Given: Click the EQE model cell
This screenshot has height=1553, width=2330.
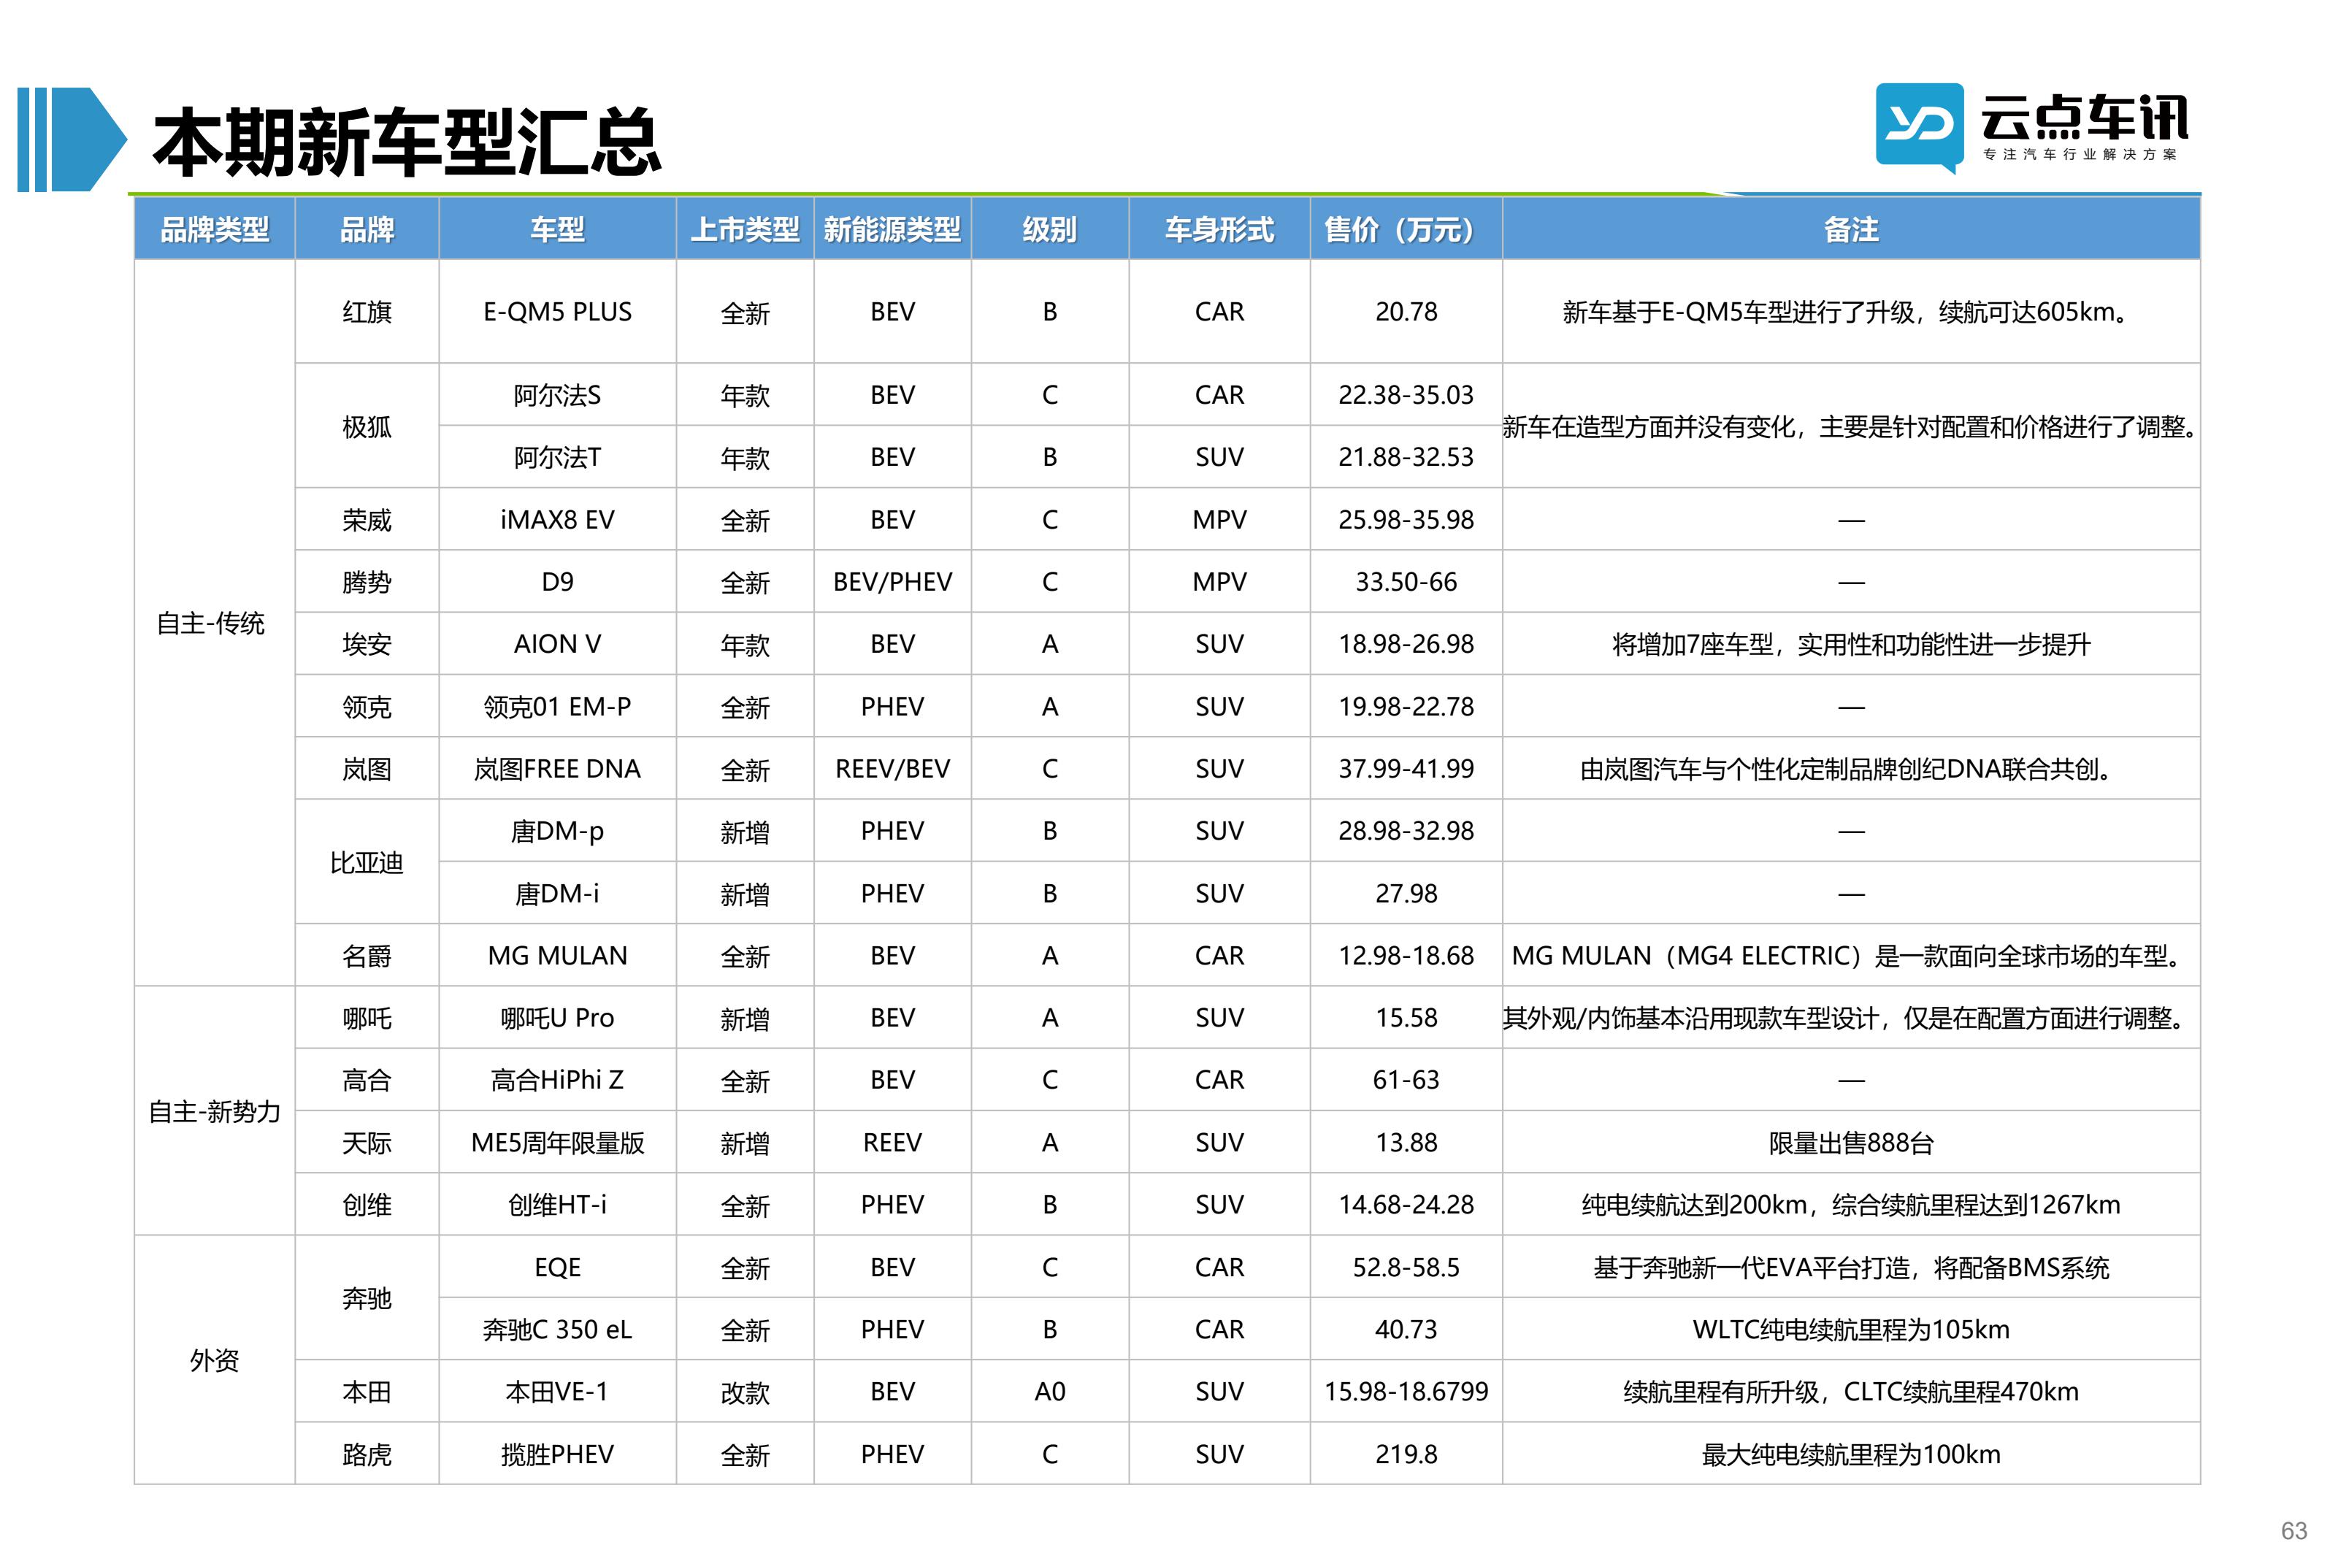Looking at the screenshot, I should coord(558,1267).
